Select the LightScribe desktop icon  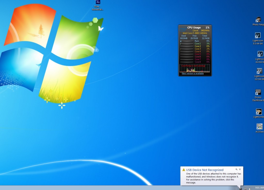pyautogui.click(x=259, y=113)
